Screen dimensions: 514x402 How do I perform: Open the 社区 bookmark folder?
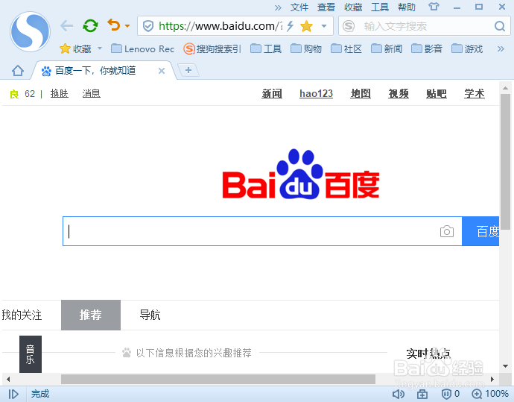click(346, 49)
